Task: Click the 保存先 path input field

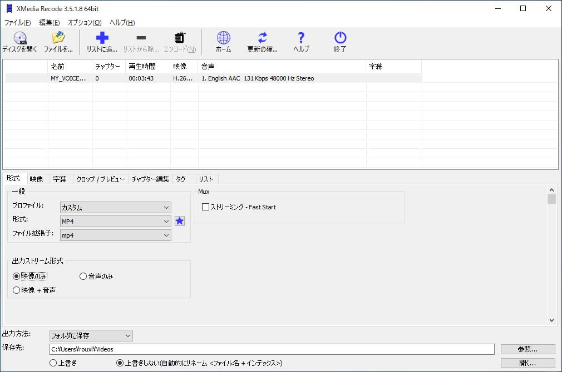Action: pyautogui.click(x=272, y=349)
